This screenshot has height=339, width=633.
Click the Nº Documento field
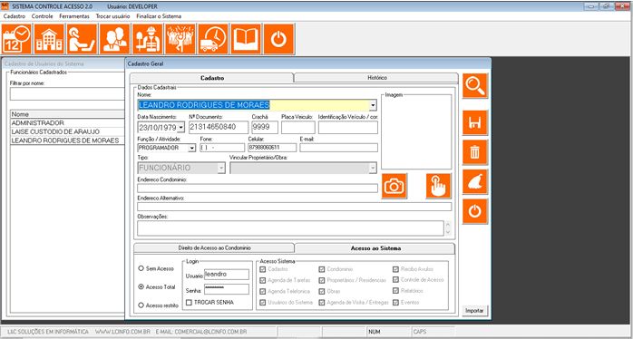tap(219, 128)
